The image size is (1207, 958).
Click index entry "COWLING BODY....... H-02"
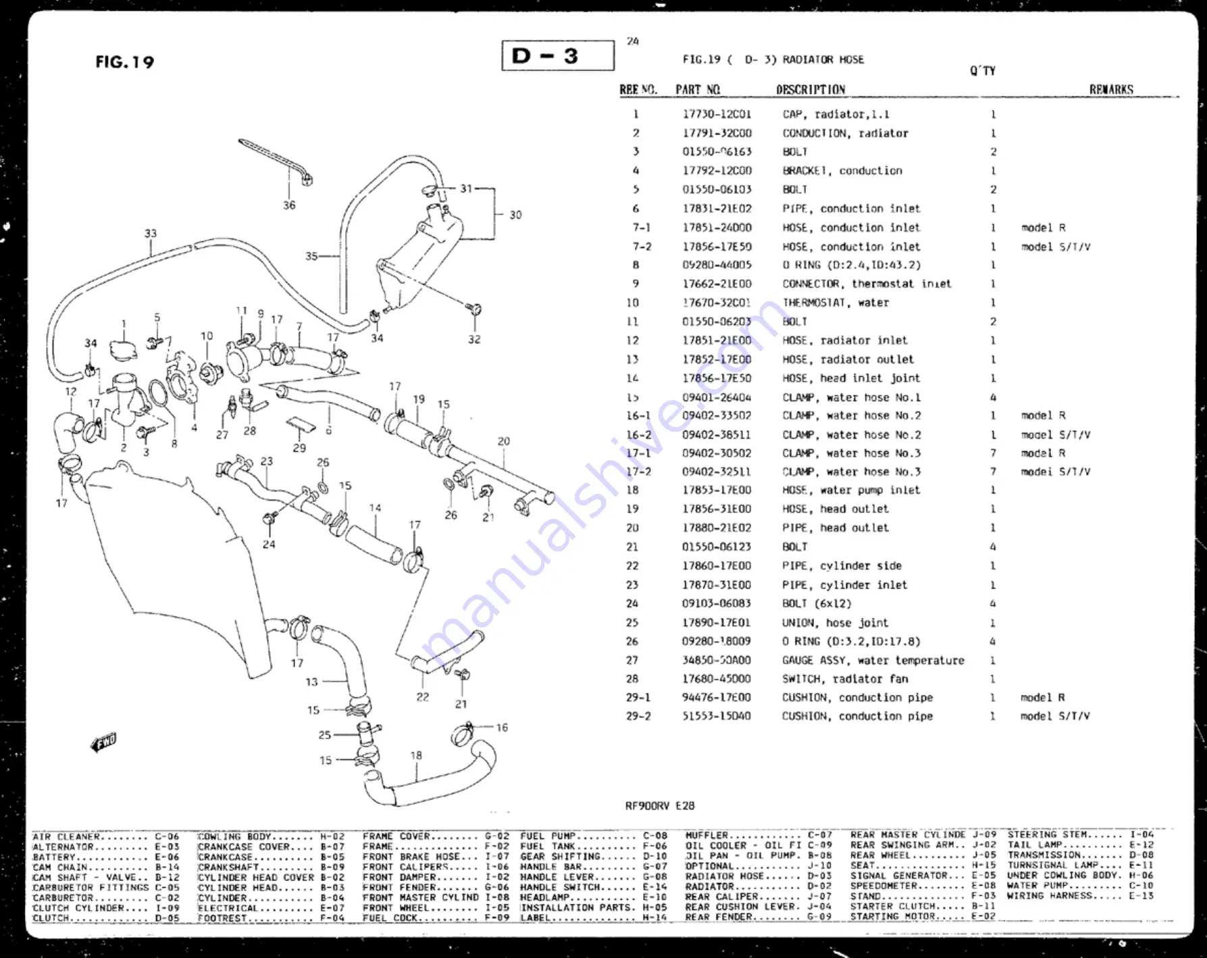coord(271,836)
